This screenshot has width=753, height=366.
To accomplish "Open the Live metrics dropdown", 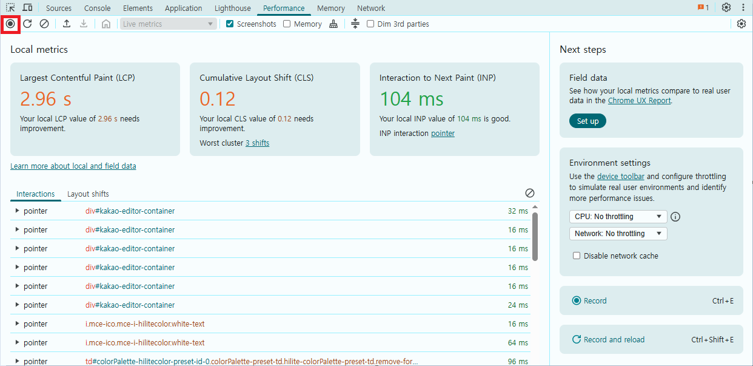I will (x=169, y=24).
